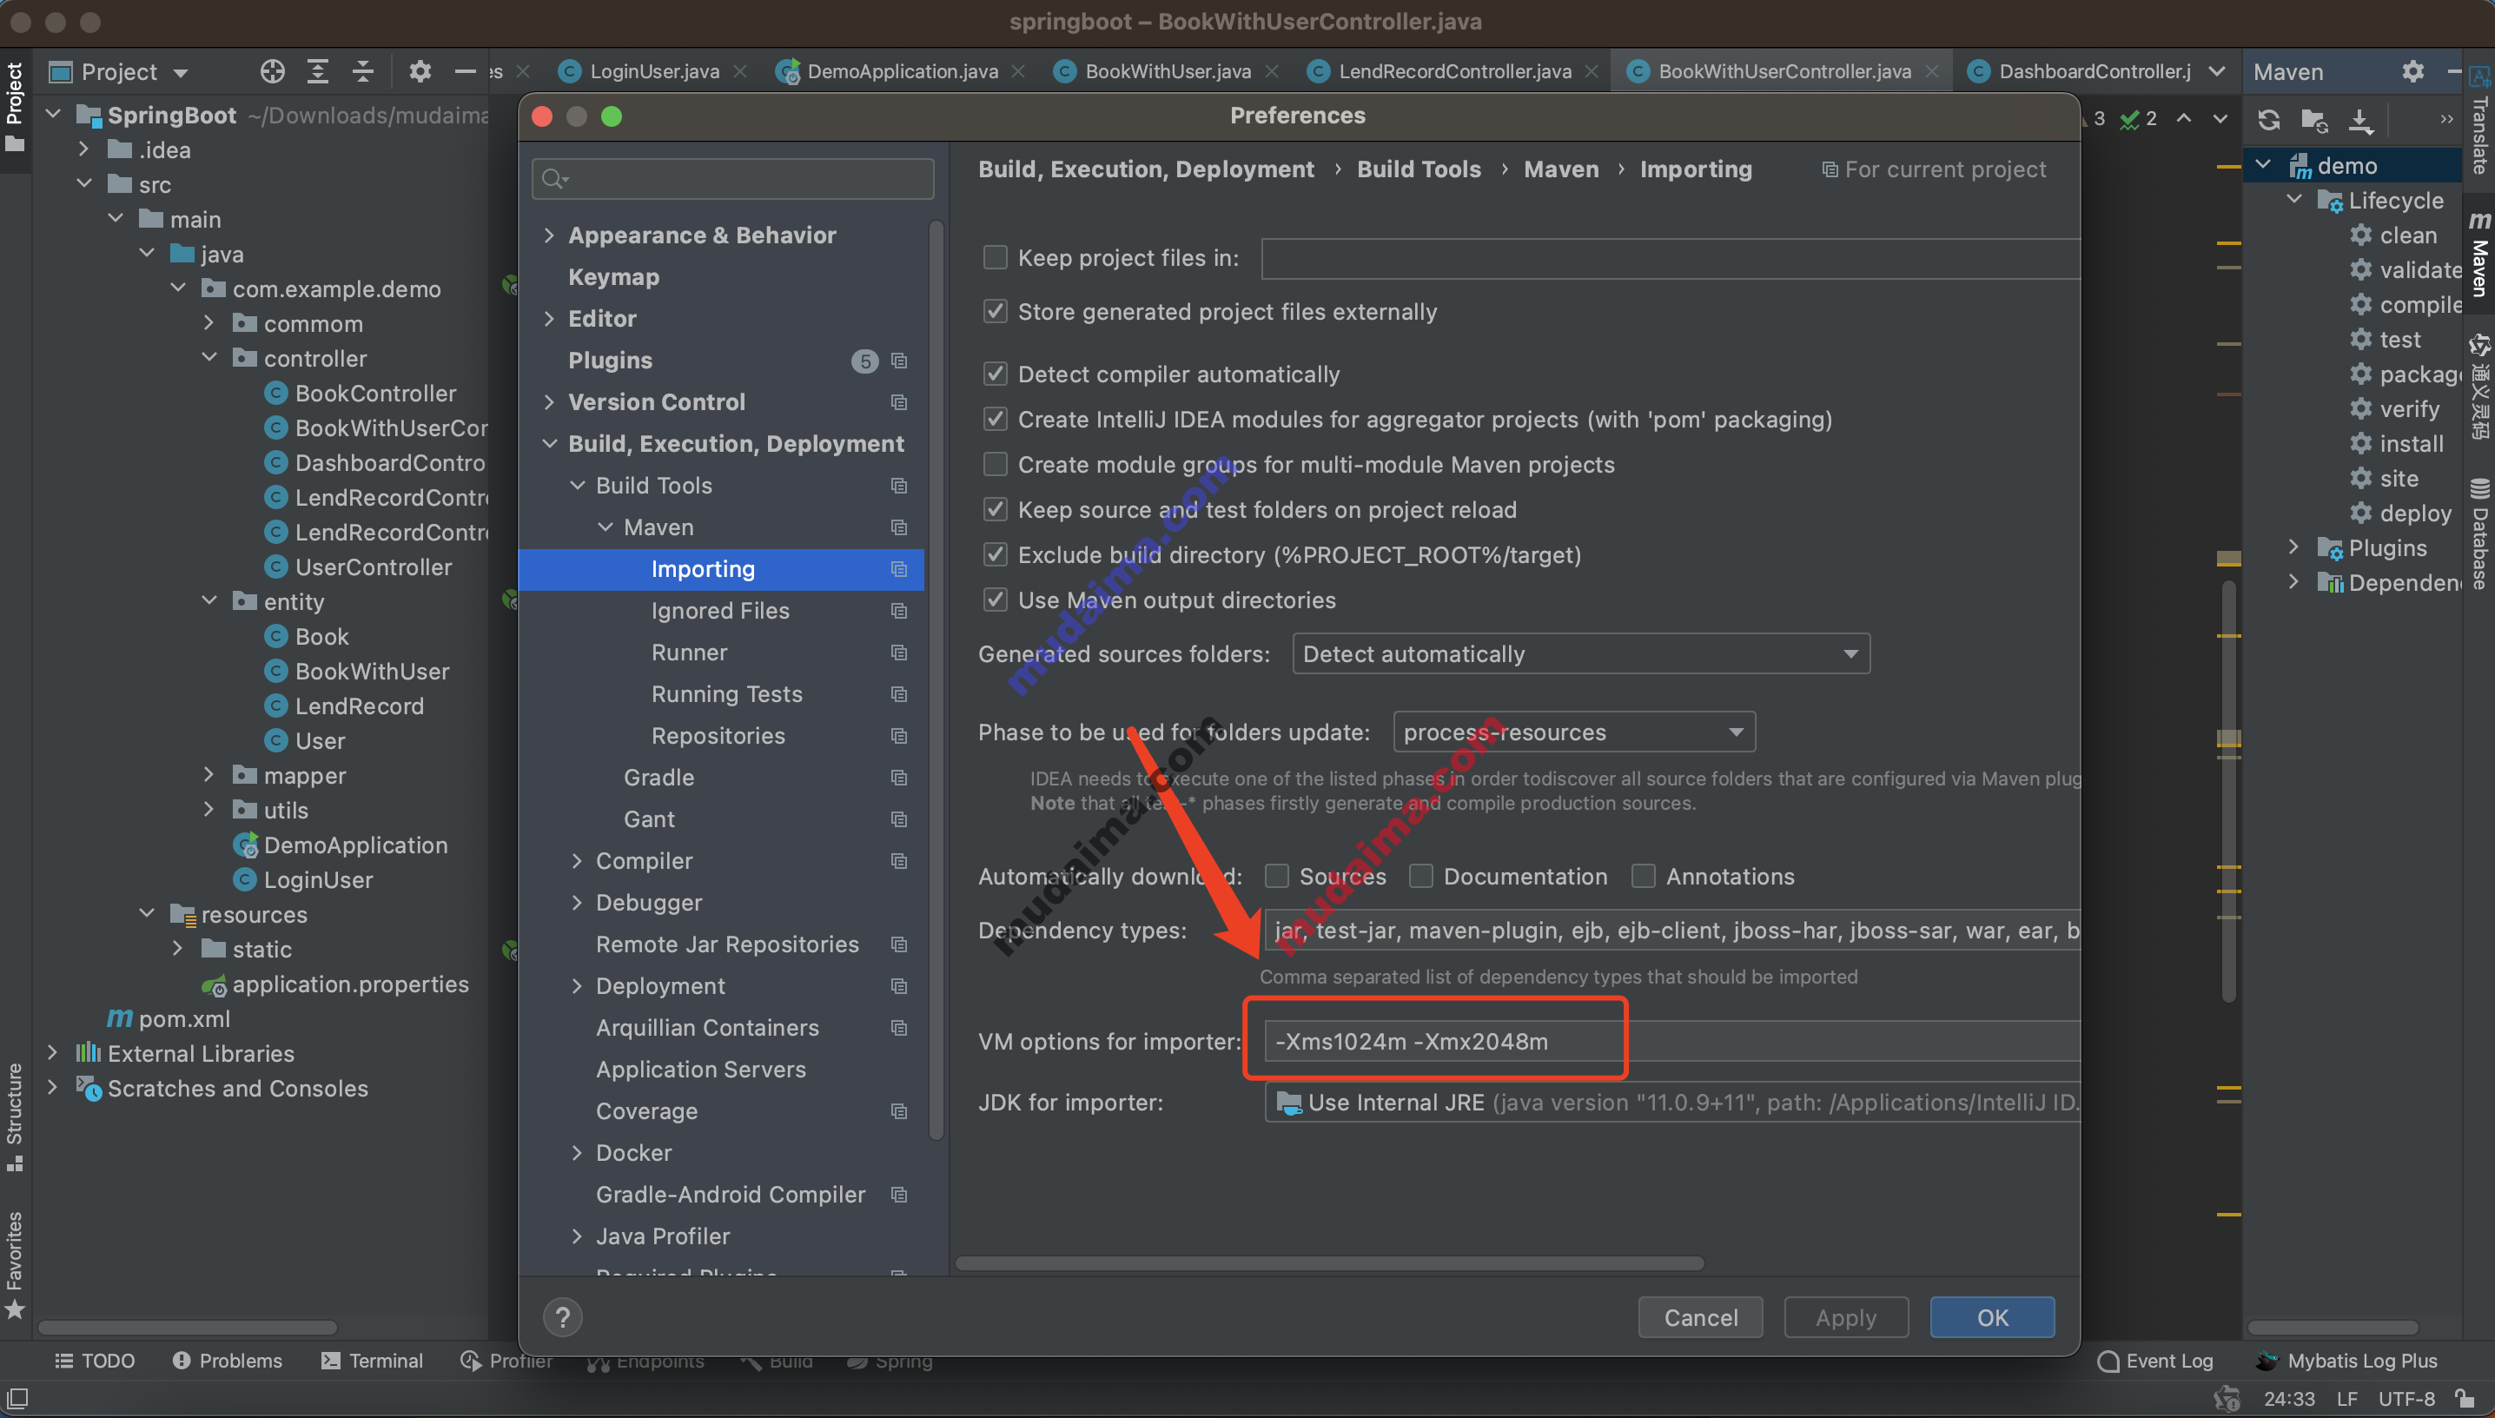Toggle Keep source and test folders checkbox
Screen dimensions: 2495x1418
point(994,508)
